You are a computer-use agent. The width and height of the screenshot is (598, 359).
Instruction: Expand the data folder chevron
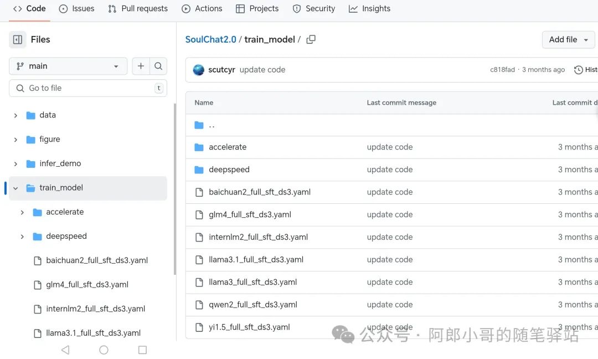pyautogui.click(x=16, y=115)
